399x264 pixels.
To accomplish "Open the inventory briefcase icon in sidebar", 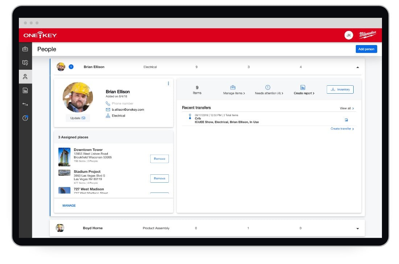I will [x=25, y=49].
